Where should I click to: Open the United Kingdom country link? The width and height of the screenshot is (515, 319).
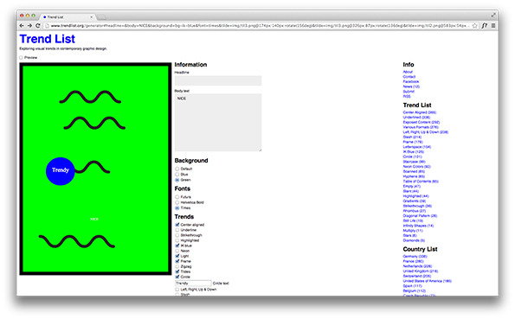[421, 271]
